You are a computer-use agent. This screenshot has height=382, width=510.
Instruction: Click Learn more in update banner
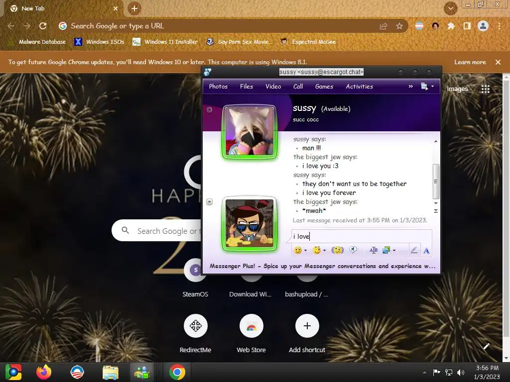pyautogui.click(x=470, y=62)
